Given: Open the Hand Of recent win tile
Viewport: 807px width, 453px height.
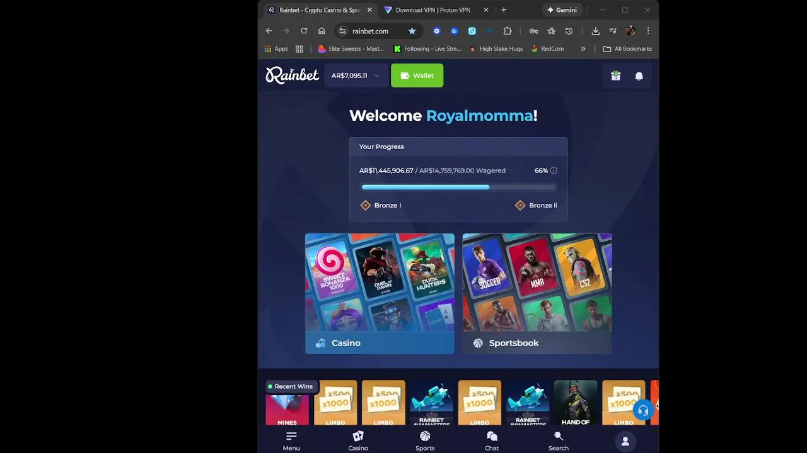Looking at the screenshot, I should pyautogui.click(x=575, y=403).
